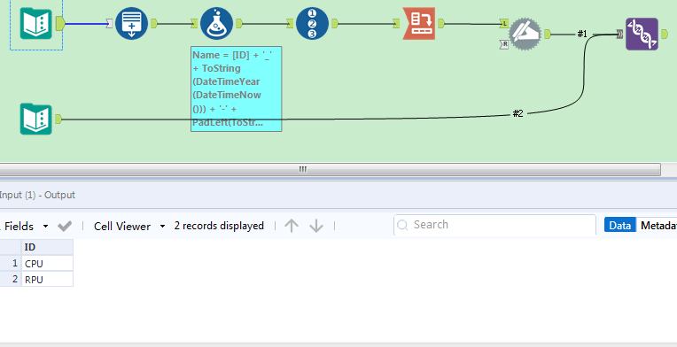Select the RPU cell
Viewport: 677px width, 347px height.
coord(47,280)
